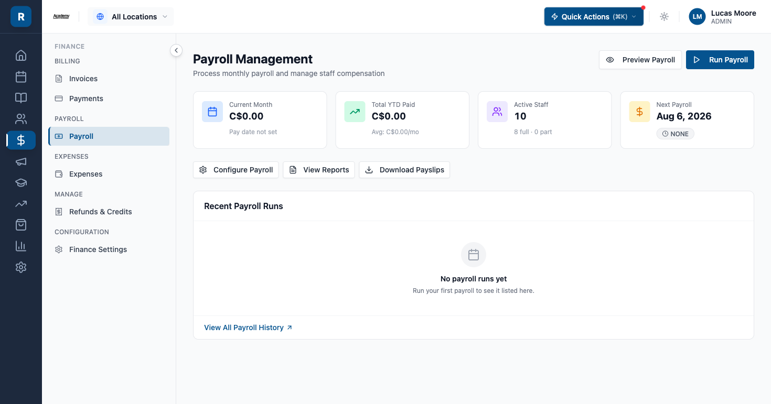The height and width of the screenshot is (404, 771).
Task: Open the All Locations dropdown
Action: click(131, 17)
